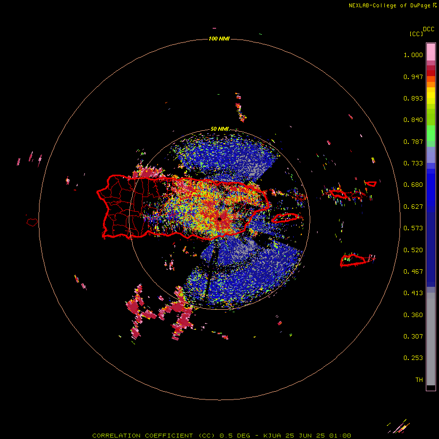The image size is (439, 439).
Task: Click the 0.520 legend value
Action: (x=413, y=250)
